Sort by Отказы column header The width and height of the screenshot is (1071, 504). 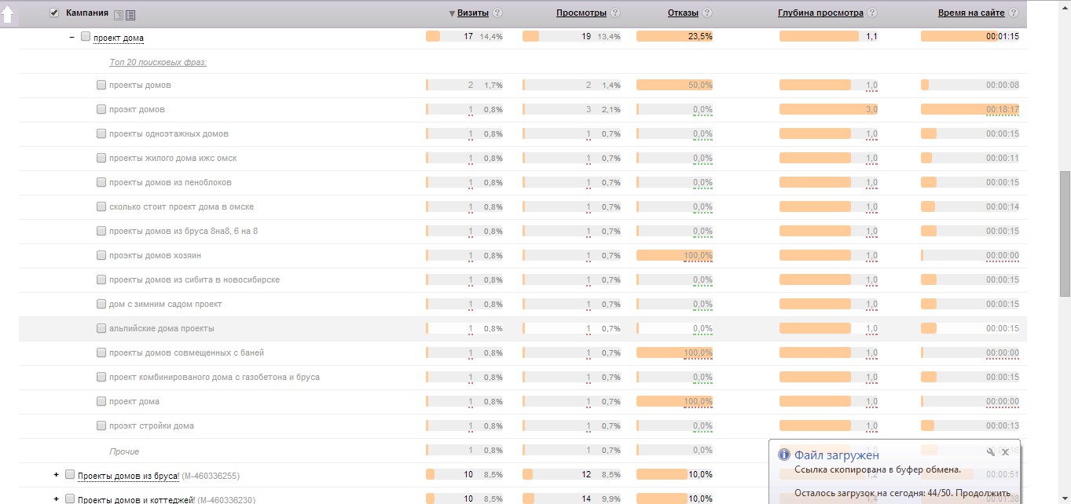[684, 13]
